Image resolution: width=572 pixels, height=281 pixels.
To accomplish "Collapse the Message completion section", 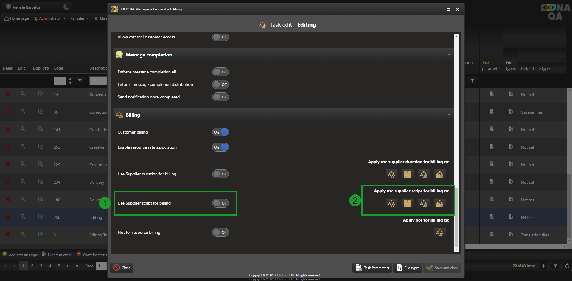I will click(x=449, y=55).
